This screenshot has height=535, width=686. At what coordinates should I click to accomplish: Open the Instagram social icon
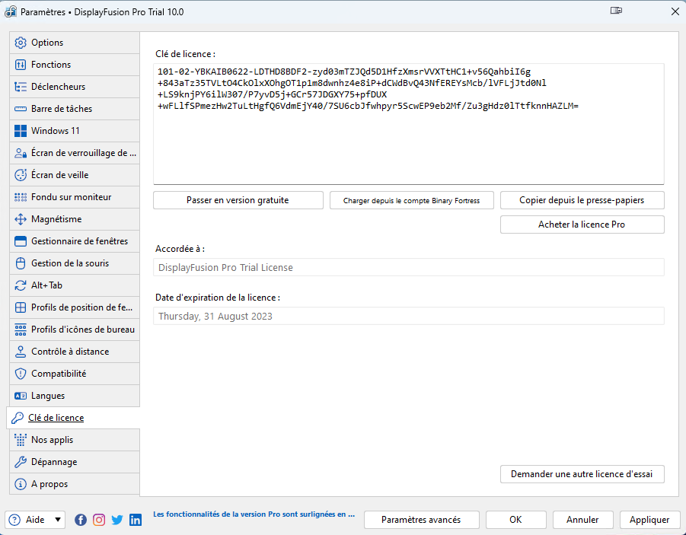(99, 520)
